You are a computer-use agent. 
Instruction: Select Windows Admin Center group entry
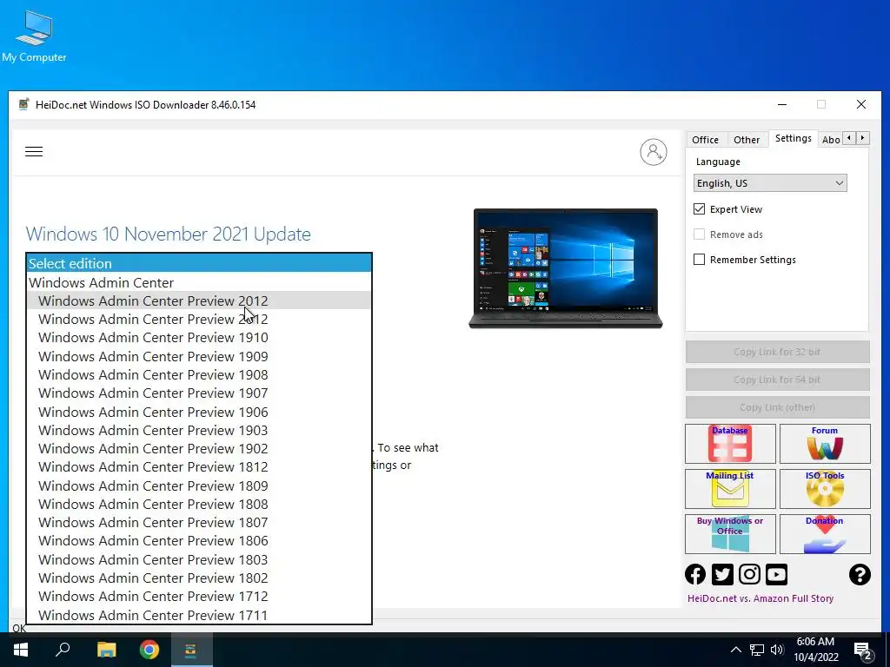(x=199, y=282)
